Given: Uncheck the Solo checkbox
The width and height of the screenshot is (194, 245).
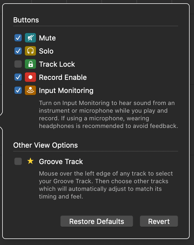Looking at the screenshot, I should coord(18,51).
